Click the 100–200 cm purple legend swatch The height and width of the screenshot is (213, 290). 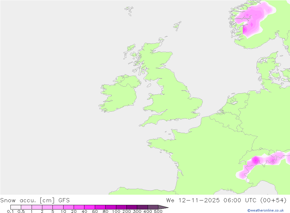(121, 207)
